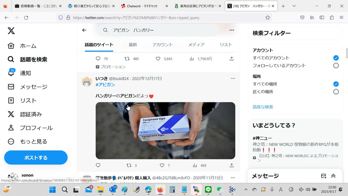348x196 pixels.
Task: Expand もっと見る menu
Action: tap(28, 142)
